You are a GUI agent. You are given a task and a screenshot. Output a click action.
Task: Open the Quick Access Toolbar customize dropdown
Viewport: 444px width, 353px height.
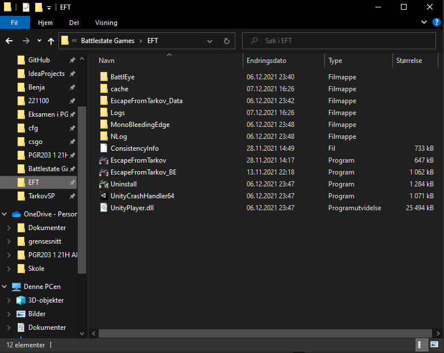(49, 7)
